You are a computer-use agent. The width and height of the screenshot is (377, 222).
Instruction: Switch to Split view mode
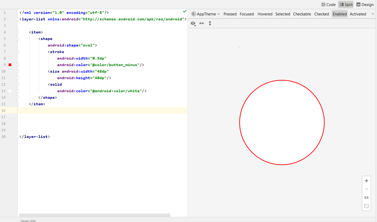pos(346,4)
